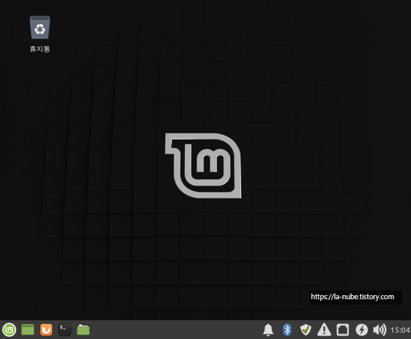Open the power manager lightning icon
This screenshot has width=411, height=339.
click(362, 330)
